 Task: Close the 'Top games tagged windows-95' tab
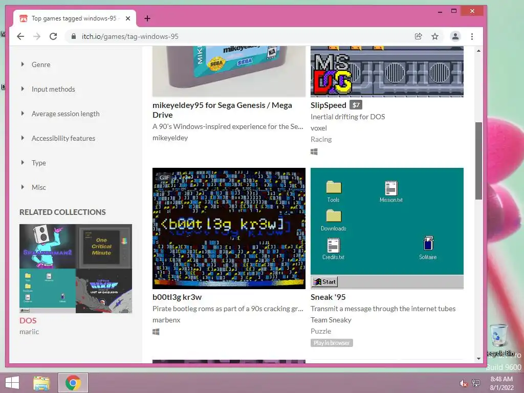(x=127, y=18)
